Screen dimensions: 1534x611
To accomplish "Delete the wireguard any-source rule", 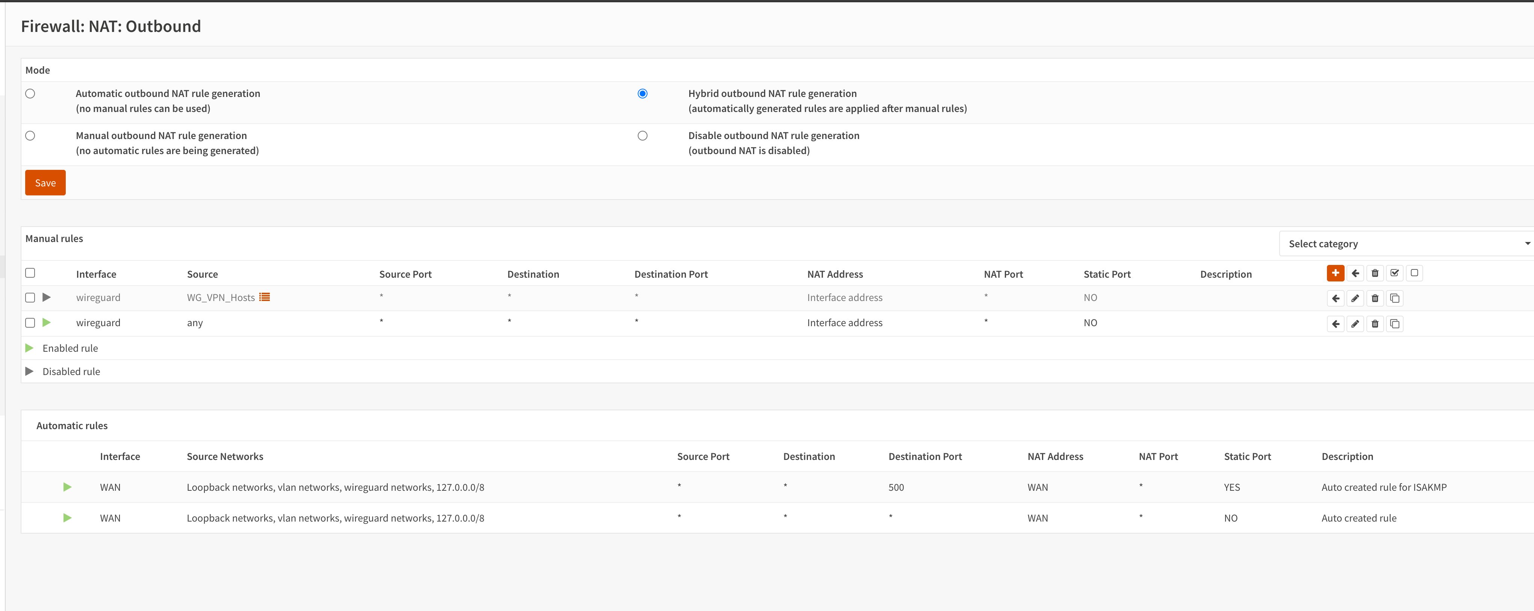I will click(x=1375, y=324).
